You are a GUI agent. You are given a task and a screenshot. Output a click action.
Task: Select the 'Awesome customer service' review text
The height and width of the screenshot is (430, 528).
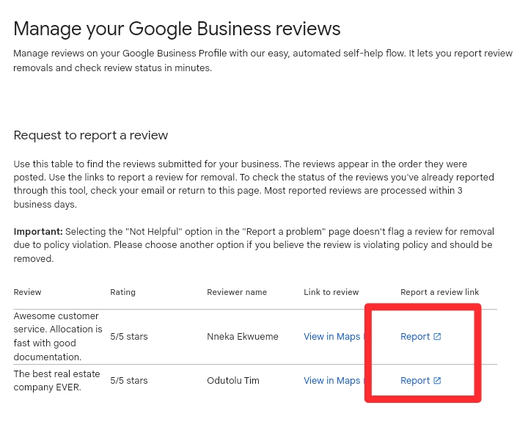coord(58,336)
